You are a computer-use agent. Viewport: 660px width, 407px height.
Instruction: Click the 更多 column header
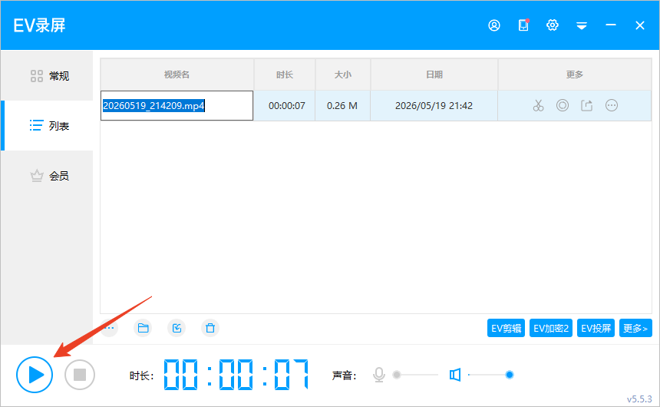575,74
